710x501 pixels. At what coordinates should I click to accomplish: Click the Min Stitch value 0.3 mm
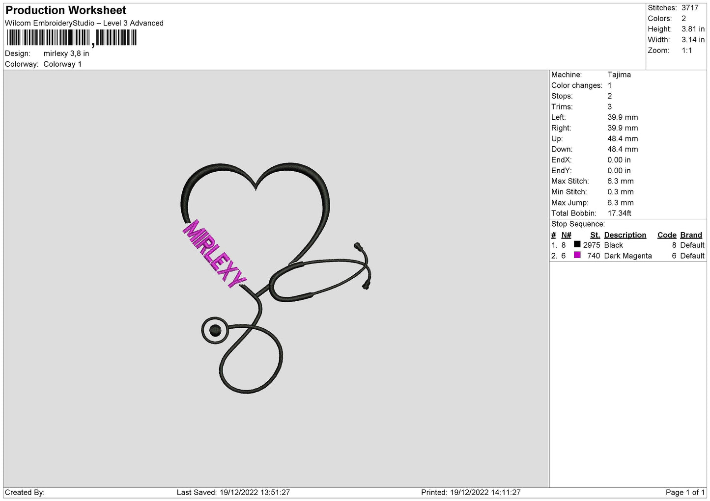621,192
